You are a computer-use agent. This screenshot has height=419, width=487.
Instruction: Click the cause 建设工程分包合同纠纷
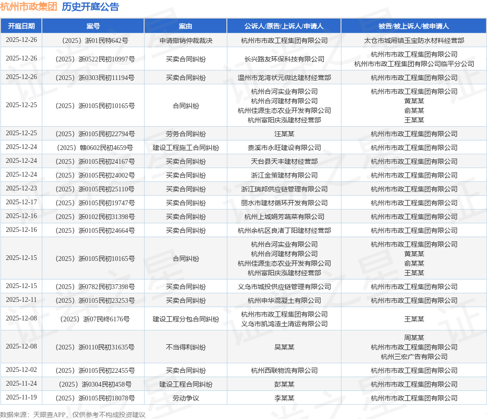point(186,319)
